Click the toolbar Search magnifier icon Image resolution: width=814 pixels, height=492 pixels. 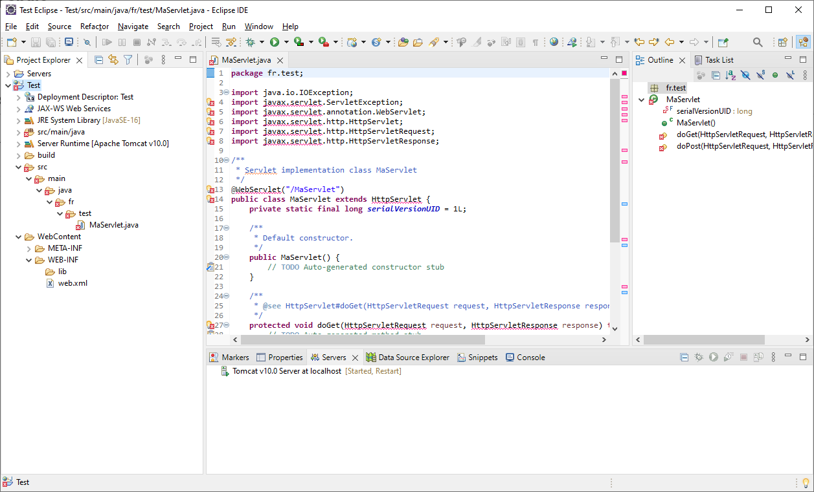tap(757, 42)
